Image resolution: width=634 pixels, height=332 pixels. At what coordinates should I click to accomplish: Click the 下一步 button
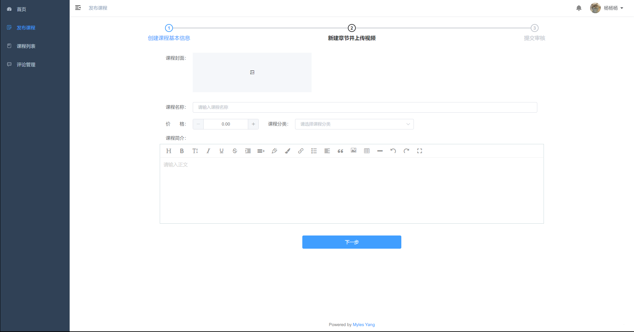coord(352,242)
